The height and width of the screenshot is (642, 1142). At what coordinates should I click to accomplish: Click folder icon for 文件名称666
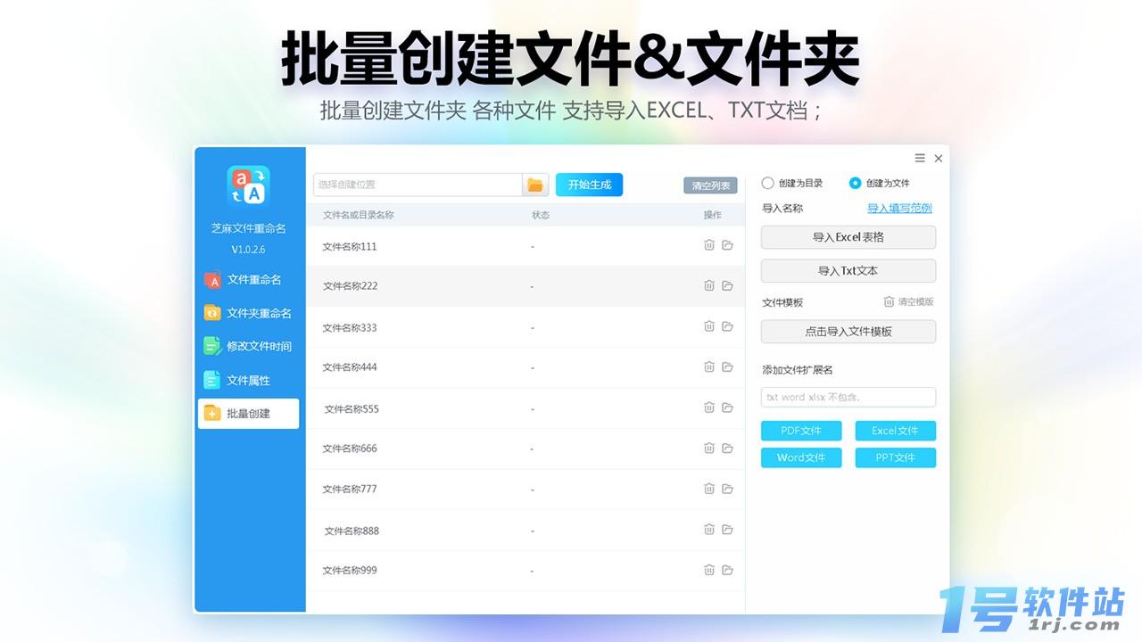[728, 448]
